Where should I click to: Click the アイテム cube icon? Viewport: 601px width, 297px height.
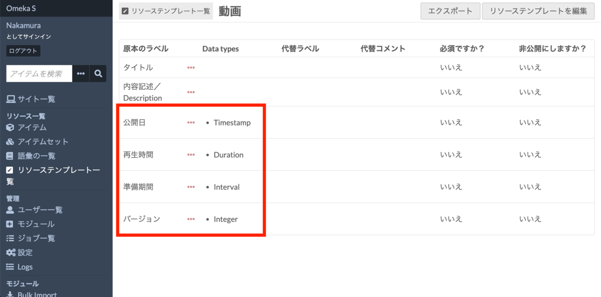(10, 127)
